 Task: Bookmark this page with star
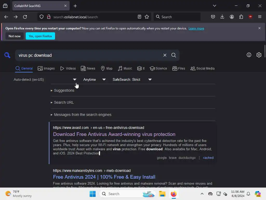coord(147,17)
